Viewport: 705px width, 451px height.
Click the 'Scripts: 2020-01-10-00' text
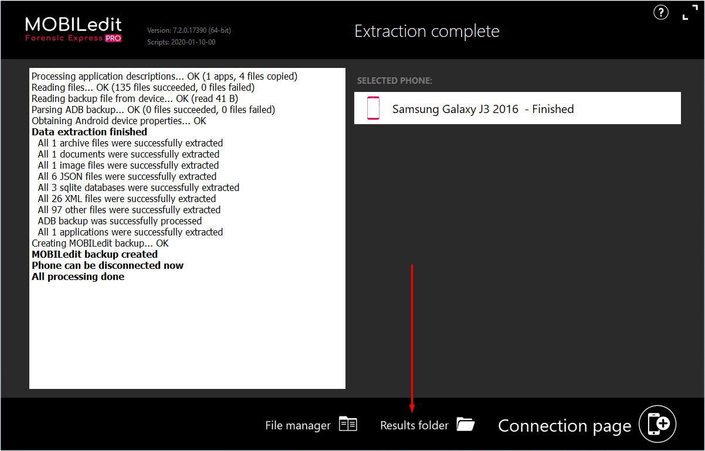(x=181, y=42)
